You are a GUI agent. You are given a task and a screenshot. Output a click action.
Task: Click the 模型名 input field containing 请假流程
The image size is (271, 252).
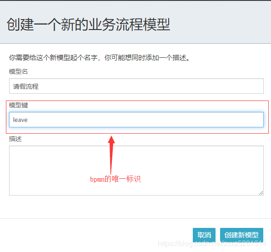(x=136, y=86)
